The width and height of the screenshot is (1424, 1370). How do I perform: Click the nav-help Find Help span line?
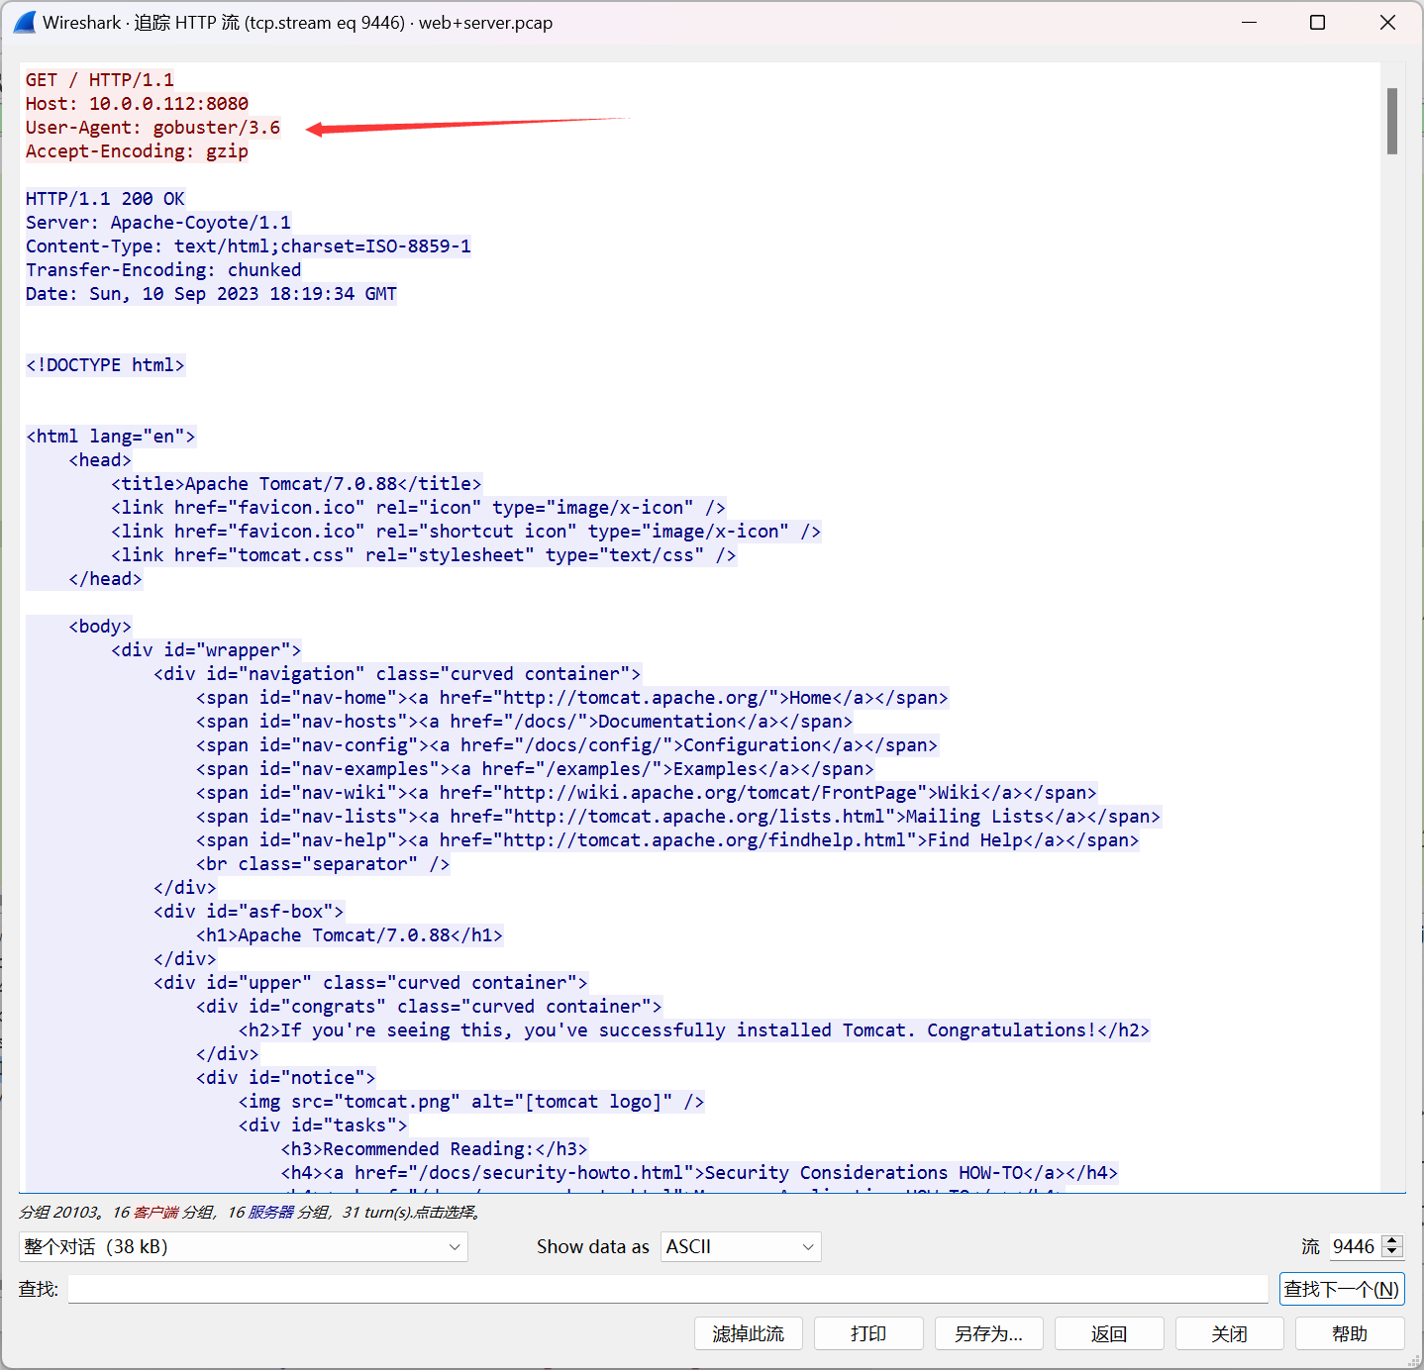click(667, 839)
